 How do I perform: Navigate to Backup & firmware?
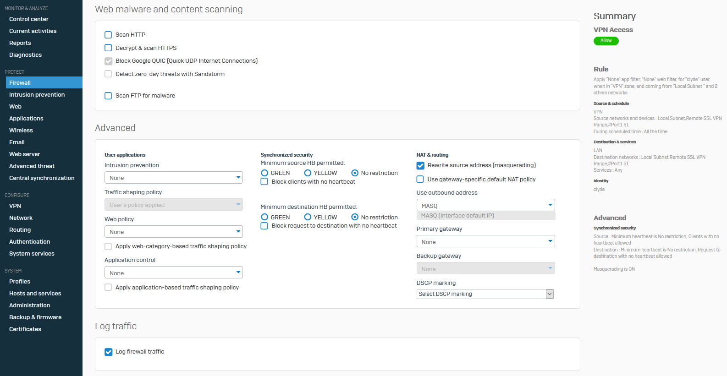(x=35, y=317)
